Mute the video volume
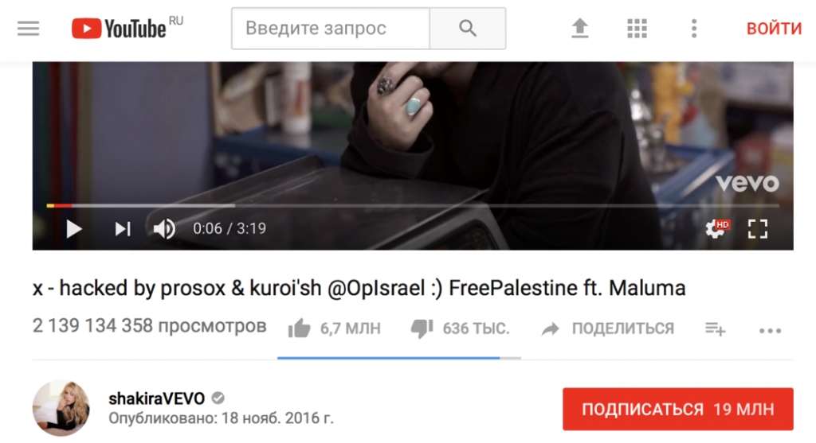 [164, 228]
